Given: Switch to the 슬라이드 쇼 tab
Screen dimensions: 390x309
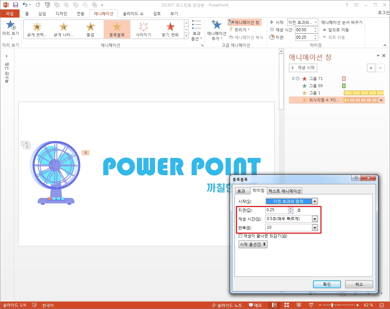Looking at the screenshot, I should tap(133, 14).
